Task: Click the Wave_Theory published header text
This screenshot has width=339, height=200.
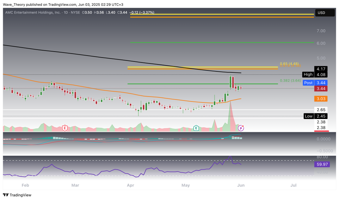Action: pos(63,5)
